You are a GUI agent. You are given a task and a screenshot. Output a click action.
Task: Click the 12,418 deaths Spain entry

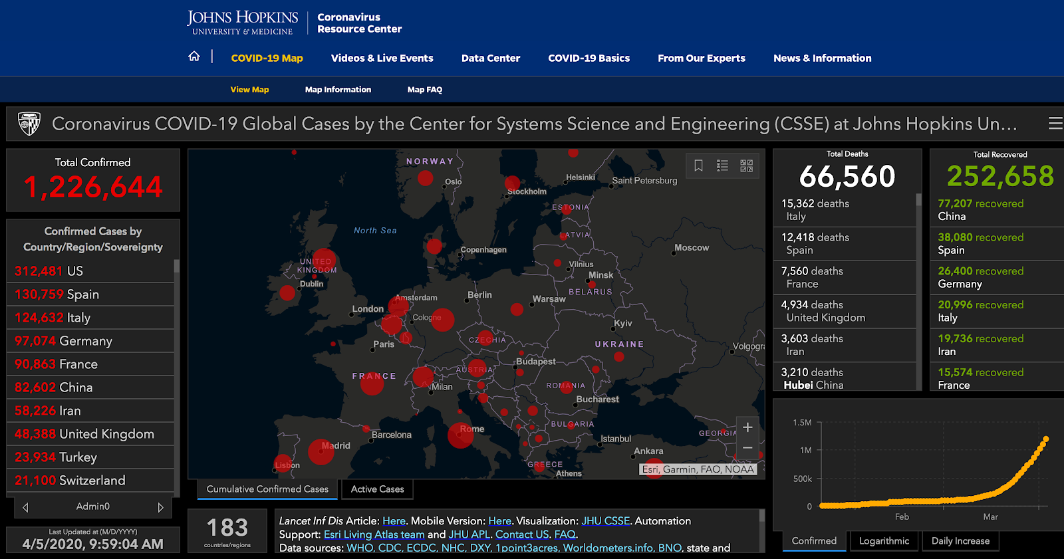pyautogui.click(x=845, y=244)
